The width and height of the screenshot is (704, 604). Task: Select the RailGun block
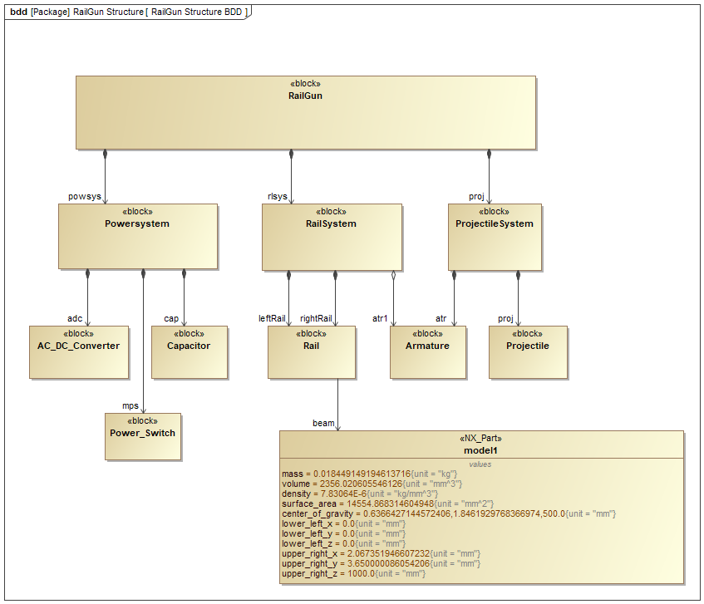pos(306,112)
